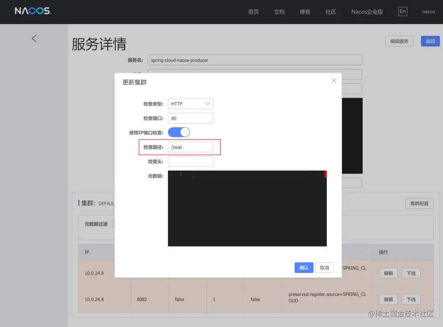Open the 博客 menu item
443x327 pixels.
[x=305, y=12]
